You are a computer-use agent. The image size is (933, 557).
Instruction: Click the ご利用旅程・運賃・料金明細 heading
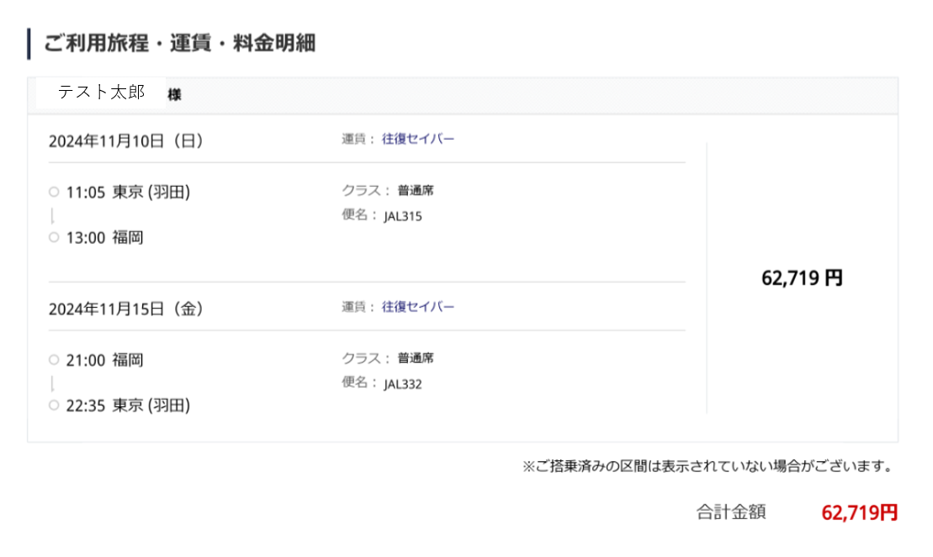click(179, 43)
